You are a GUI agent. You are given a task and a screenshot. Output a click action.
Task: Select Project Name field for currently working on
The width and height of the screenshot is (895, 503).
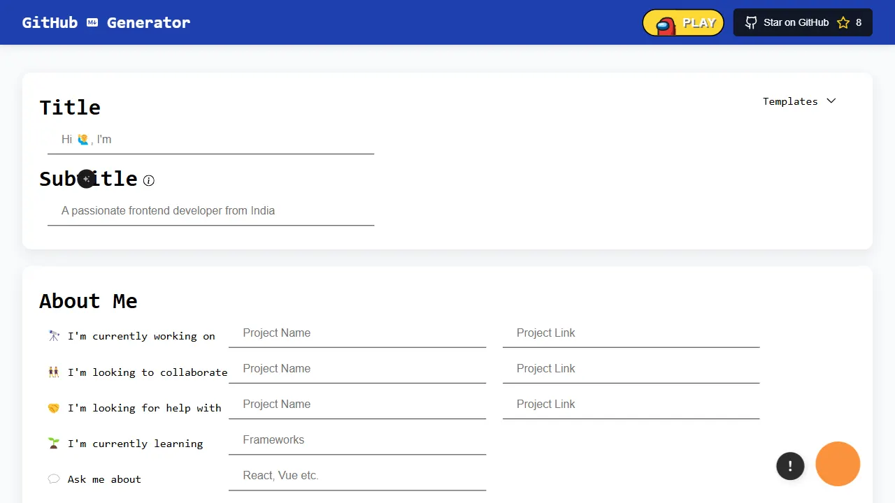point(357,333)
